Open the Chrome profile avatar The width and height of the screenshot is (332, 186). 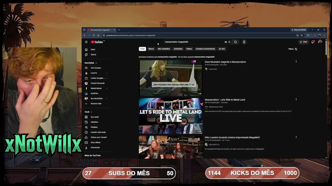click(320, 35)
